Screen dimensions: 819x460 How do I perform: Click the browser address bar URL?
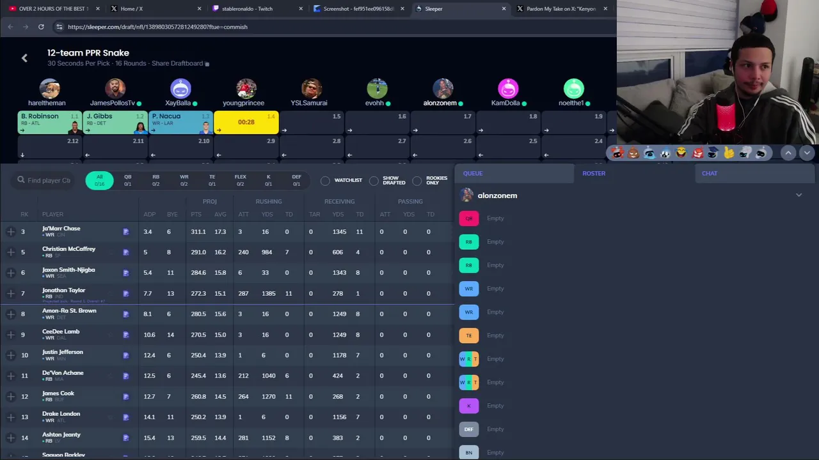pos(157,27)
